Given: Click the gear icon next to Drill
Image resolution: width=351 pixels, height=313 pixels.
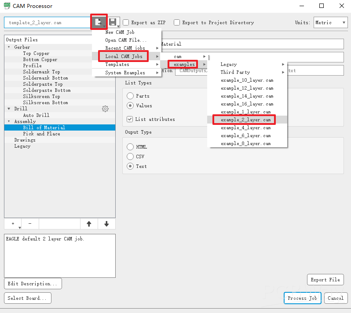Looking at the screenshot, I should click(105, 109).
